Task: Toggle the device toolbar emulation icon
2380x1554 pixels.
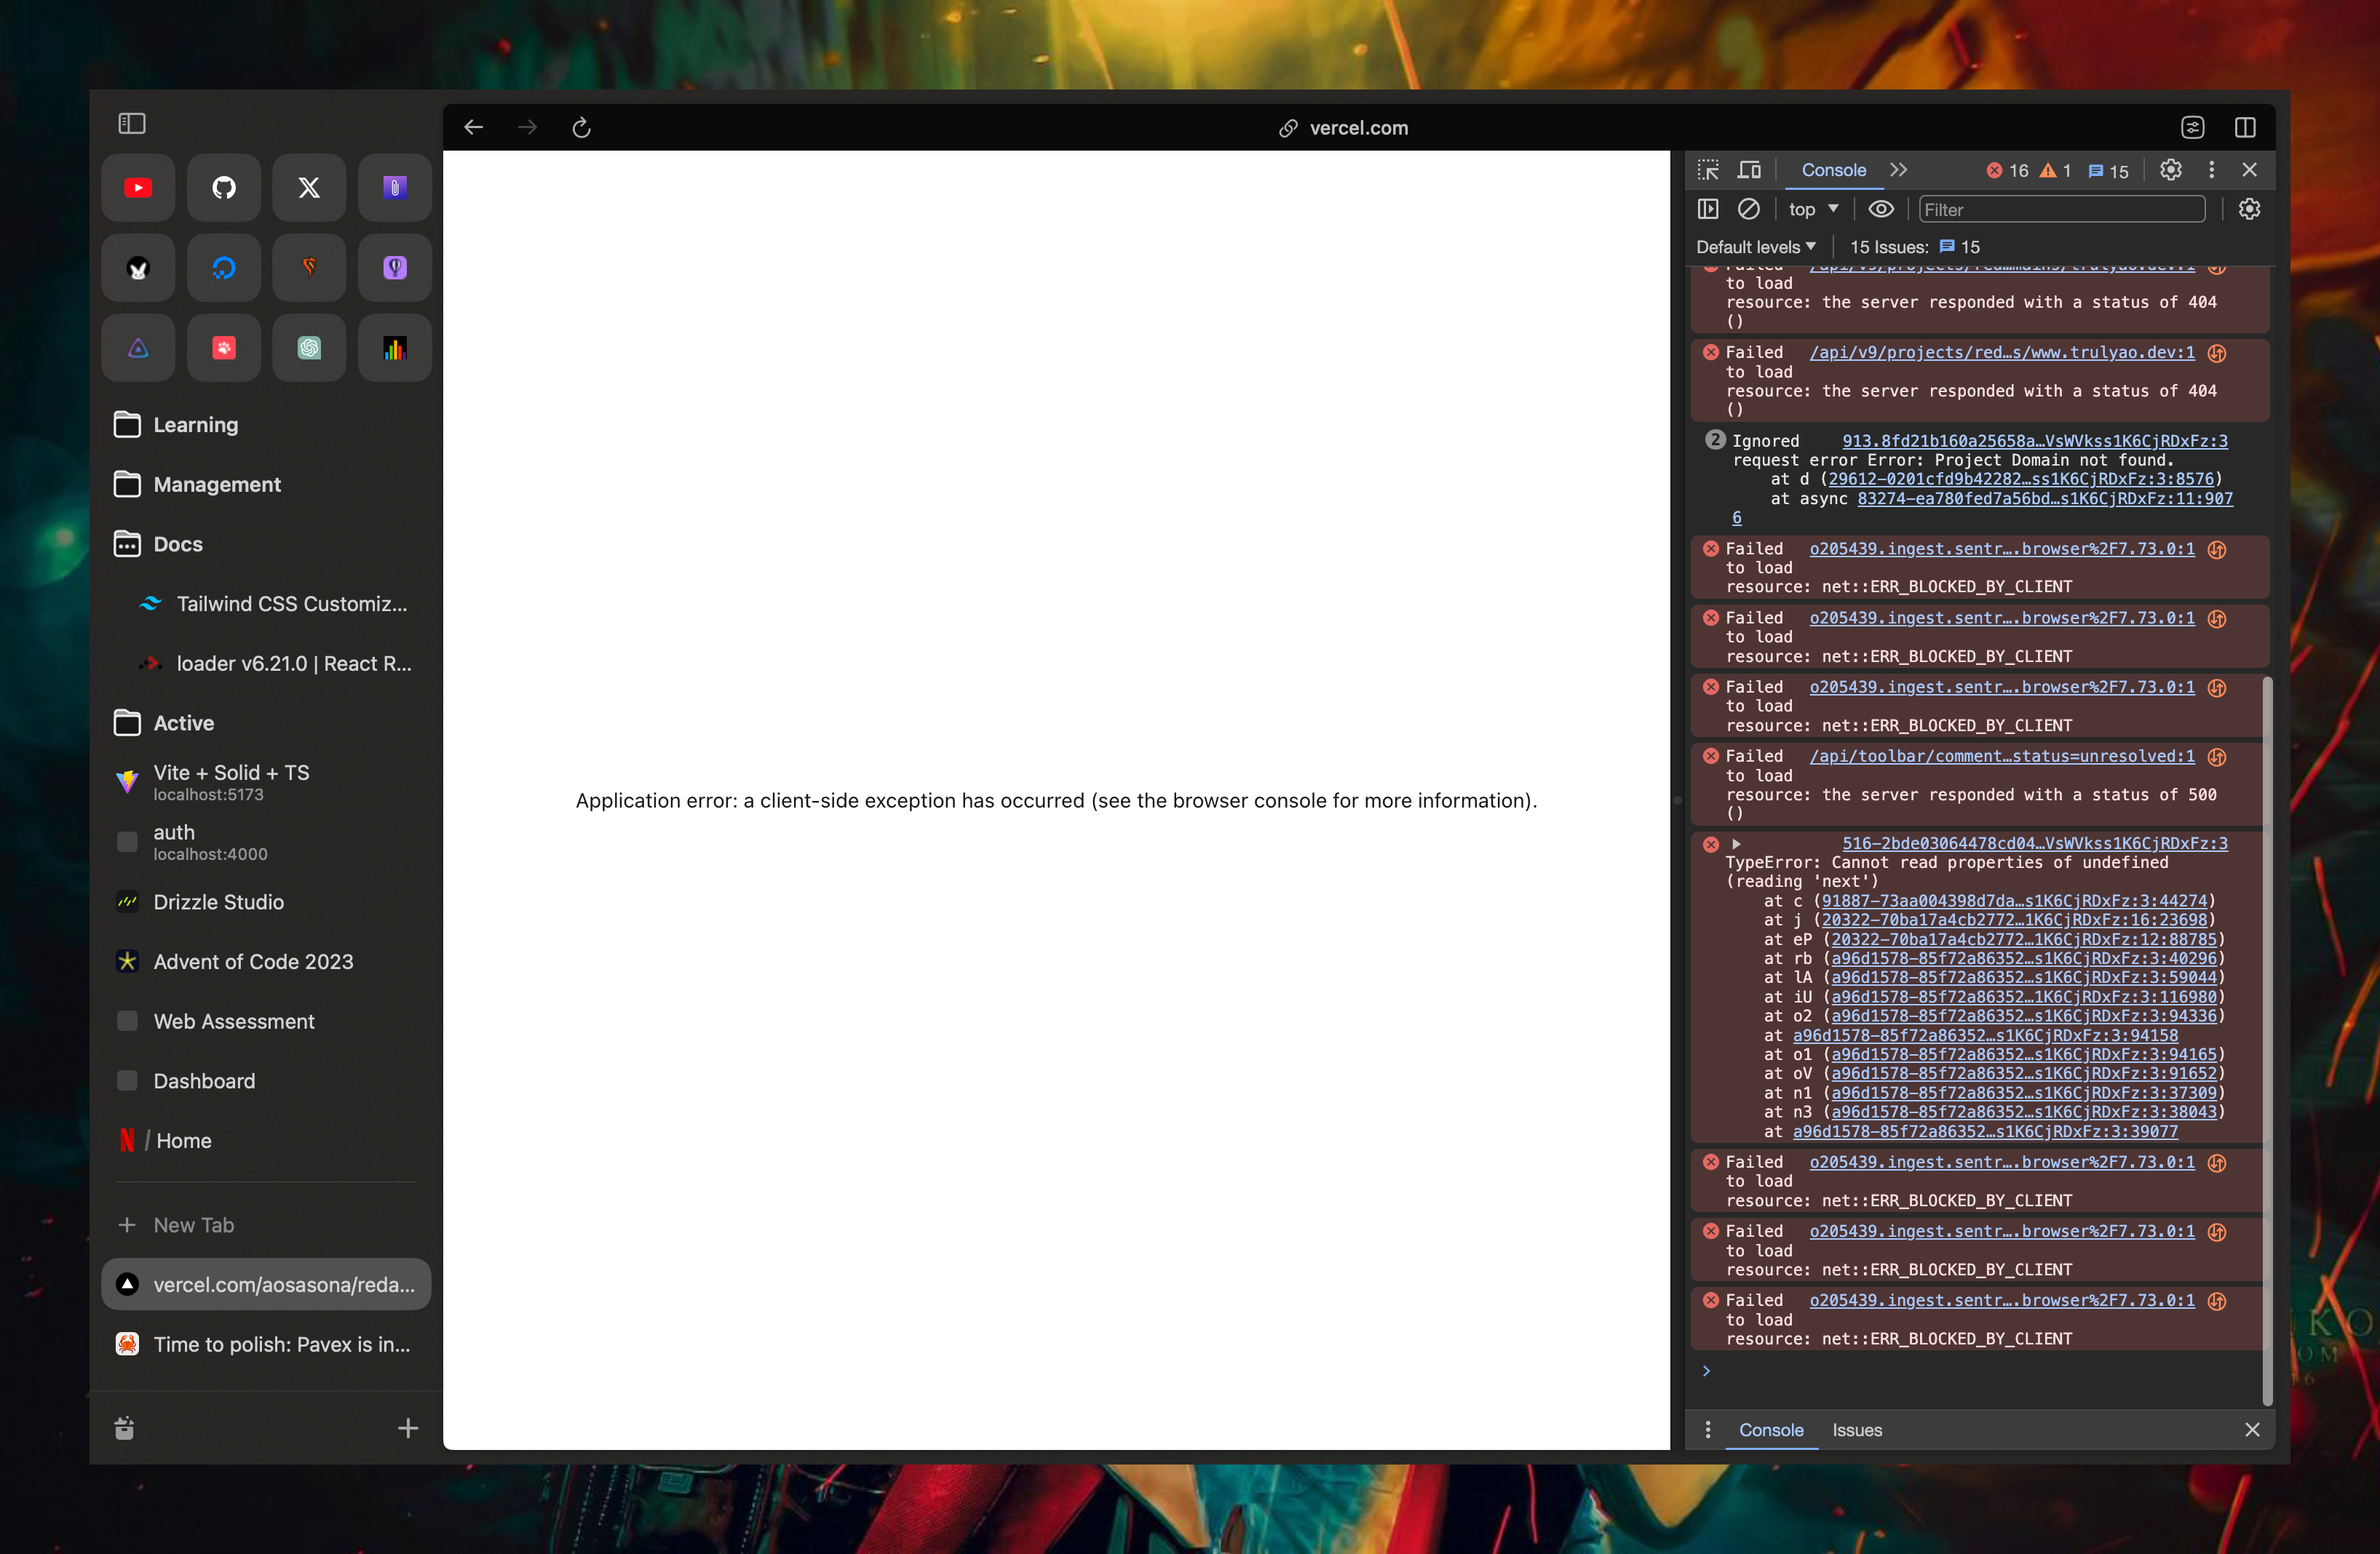Action: tap(1749, 171)
